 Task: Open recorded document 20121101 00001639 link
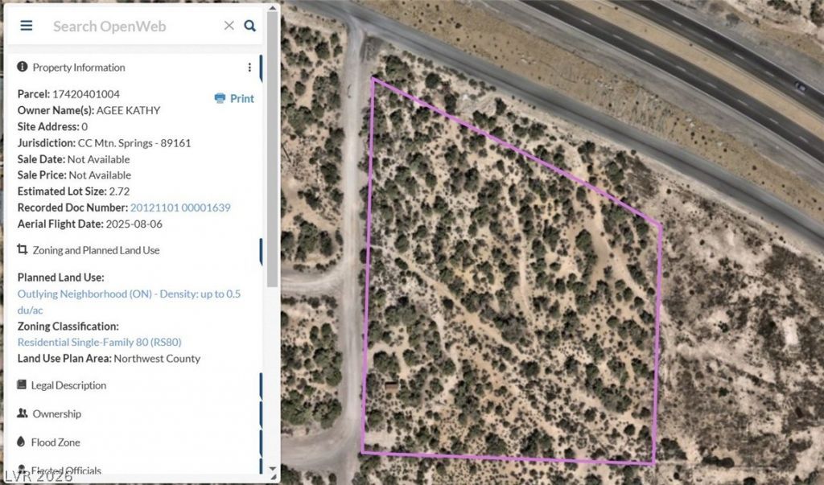(x=180, y=208)
